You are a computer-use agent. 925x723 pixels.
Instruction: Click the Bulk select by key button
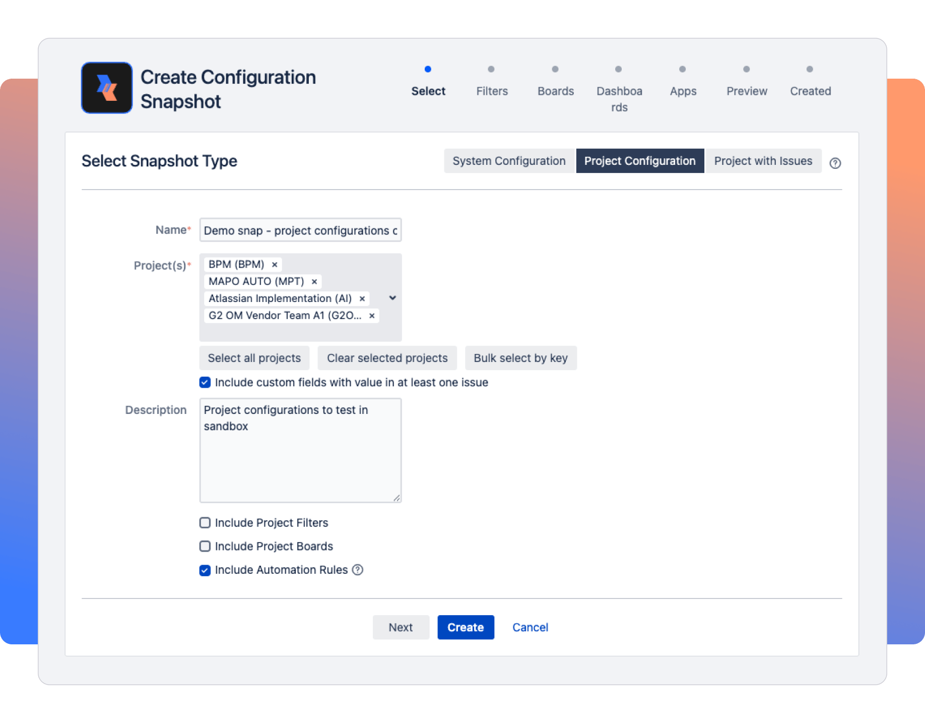click(x=520, y=358)
